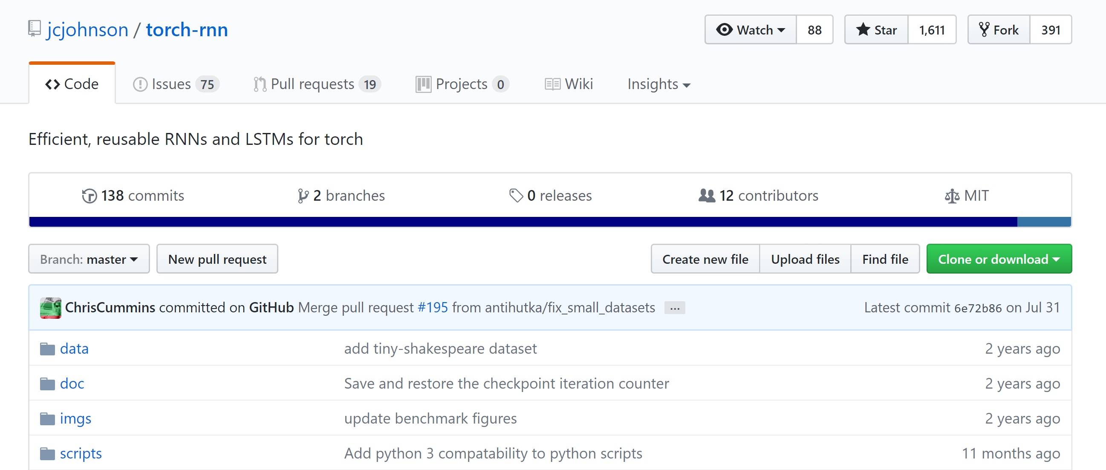
Task: Open the imgs folder
Action: (x=75, y=419)
